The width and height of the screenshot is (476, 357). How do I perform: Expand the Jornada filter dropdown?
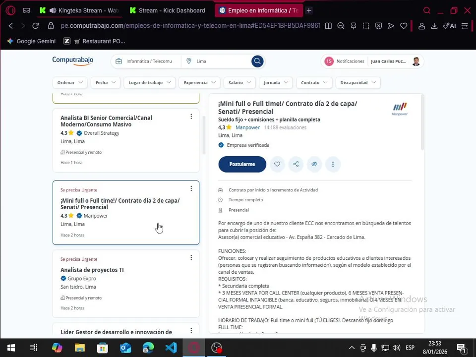[x=276, y=83]
